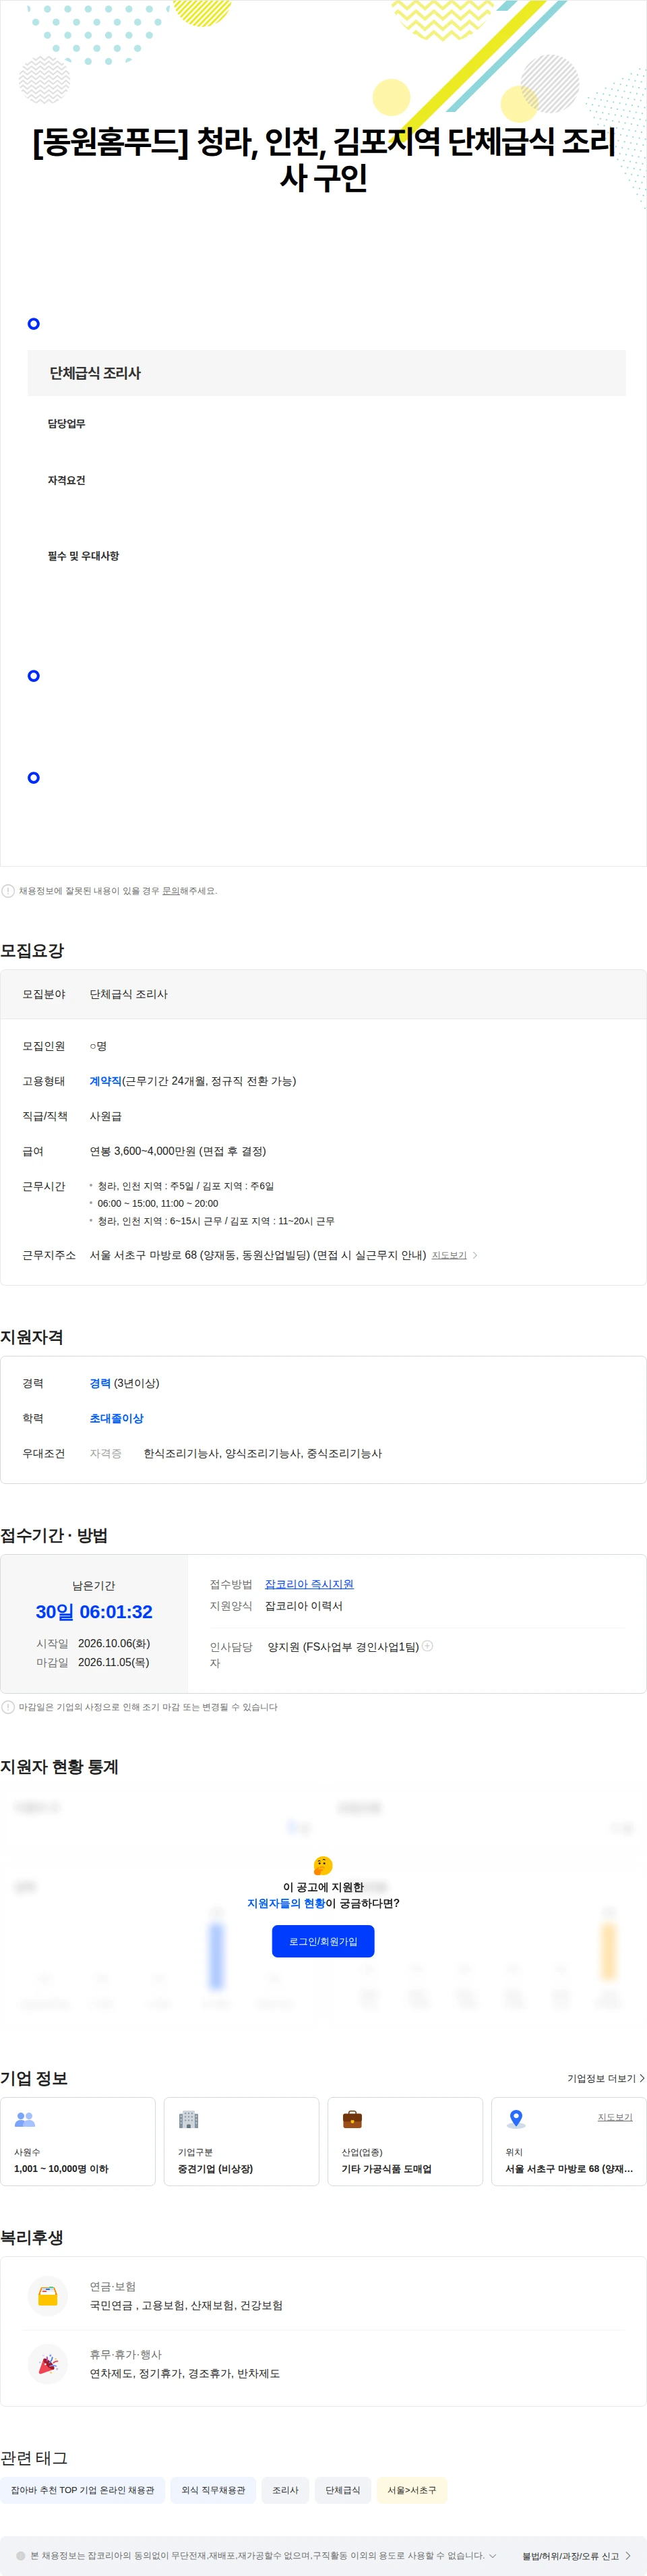Image resolution: width=647 pixels, height=2576 pixels.
Task: Open 지도보기 link in the 위치 card
Action: click(x=614, y=2117)
